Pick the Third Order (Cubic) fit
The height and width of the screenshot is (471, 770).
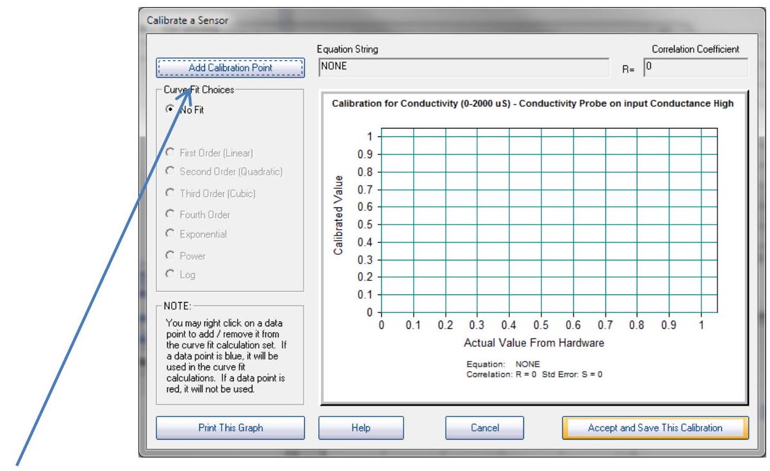[x=170, y=193]
